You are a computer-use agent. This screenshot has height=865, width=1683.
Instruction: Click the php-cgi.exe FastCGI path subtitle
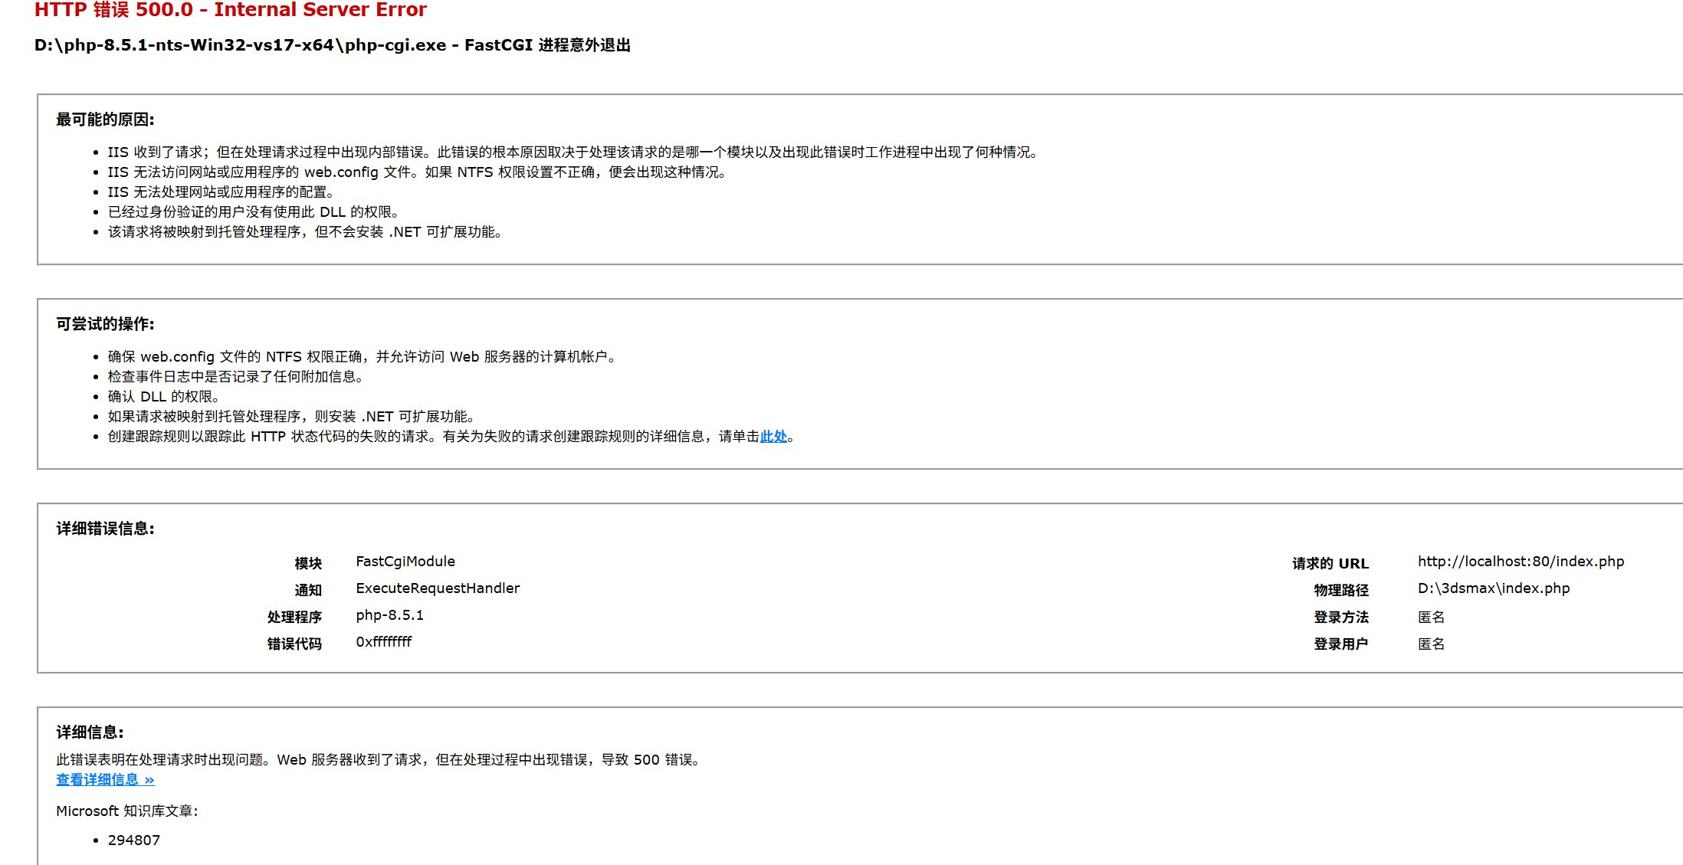[x=332, y=45]
